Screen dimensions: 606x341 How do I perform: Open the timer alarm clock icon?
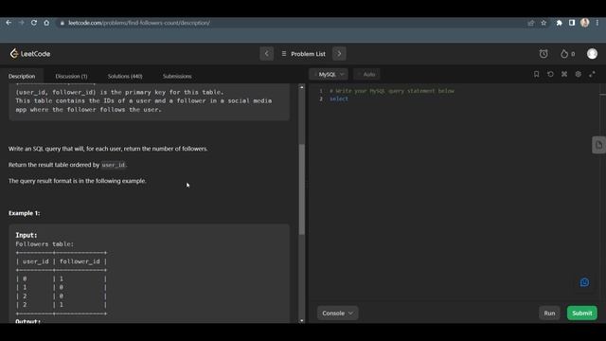click(x=544, y=54)
